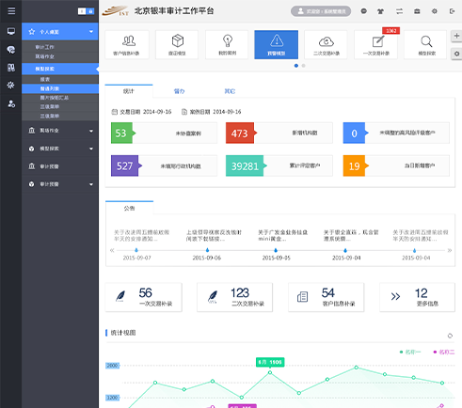Screen dimensions: 462x408
Task: Switch to the 其它 tab
Action: pos(230,91)
